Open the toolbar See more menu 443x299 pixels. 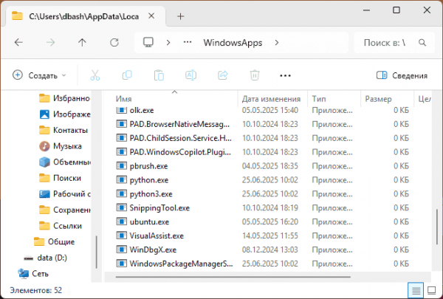[x=285, y=76]
